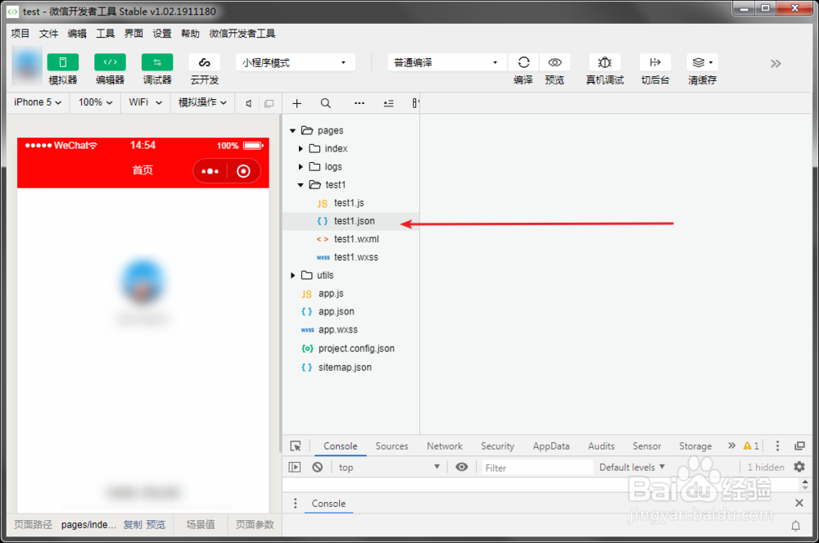Click inside the Console Filter input field
The image size is (819, 543).
coord(536,467)
